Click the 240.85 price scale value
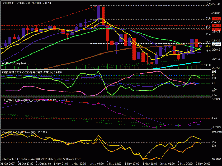This screenshot has width=222, height=166. coord(216,13)
